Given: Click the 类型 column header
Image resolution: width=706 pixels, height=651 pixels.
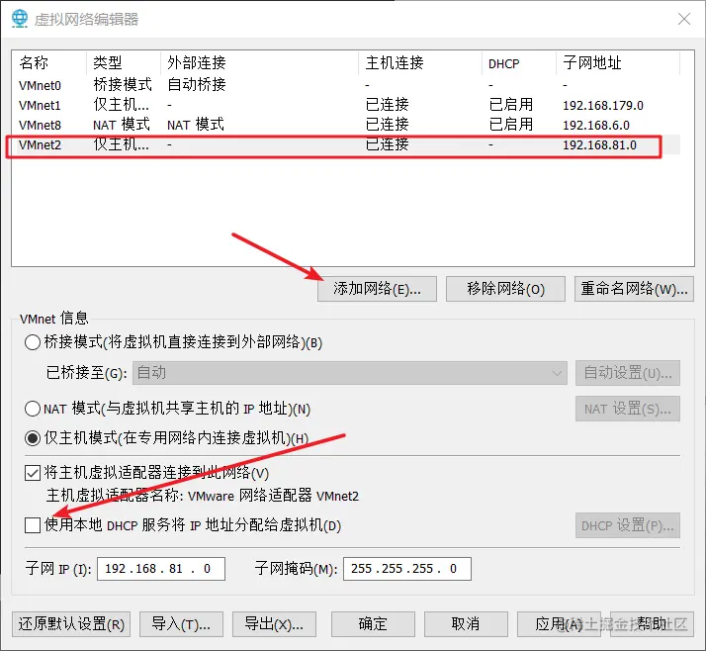Looking at the screenshot, I should (x=124, y=62).
